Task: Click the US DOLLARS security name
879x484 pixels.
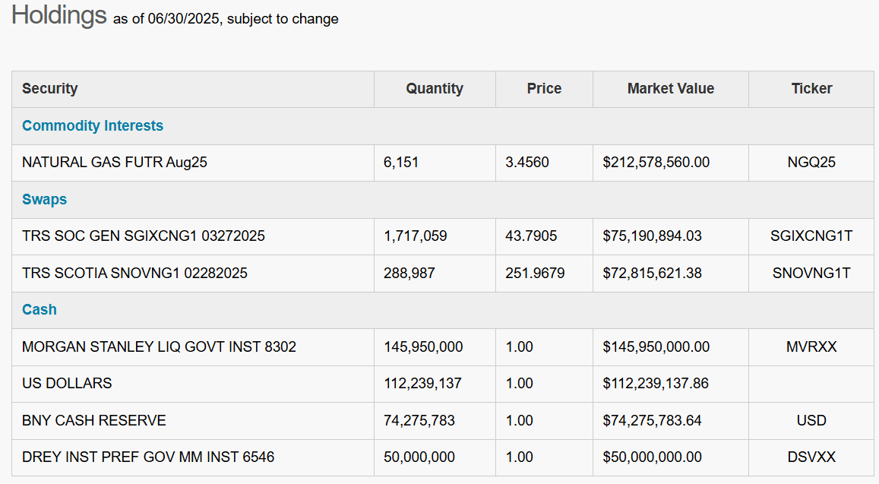Action: [x=67, y=384]
